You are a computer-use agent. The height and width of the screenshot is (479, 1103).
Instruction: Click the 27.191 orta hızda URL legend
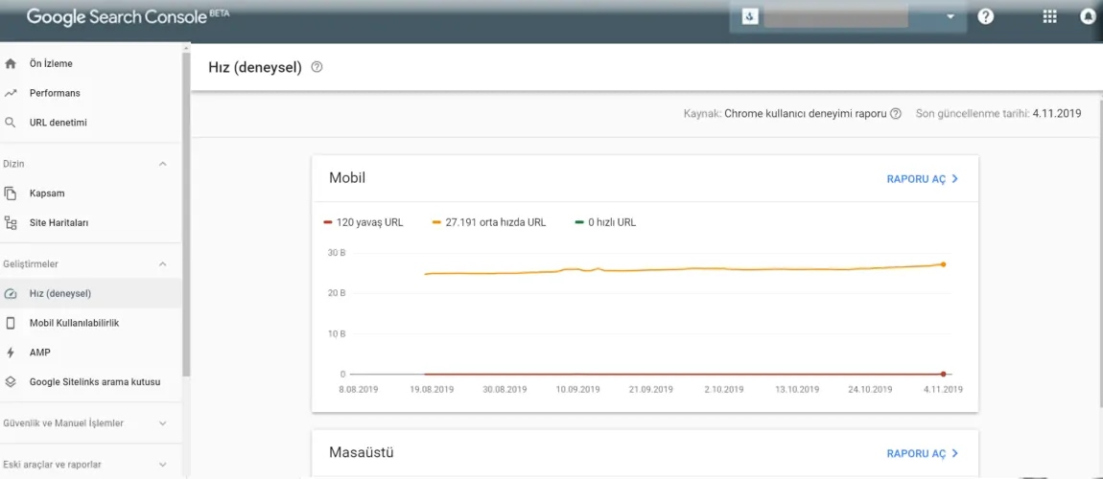(x=489, y=222)
